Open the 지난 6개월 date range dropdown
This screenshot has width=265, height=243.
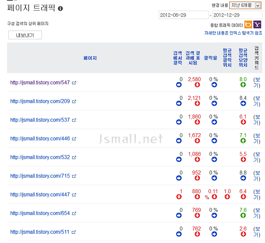[x=245, y=5]
